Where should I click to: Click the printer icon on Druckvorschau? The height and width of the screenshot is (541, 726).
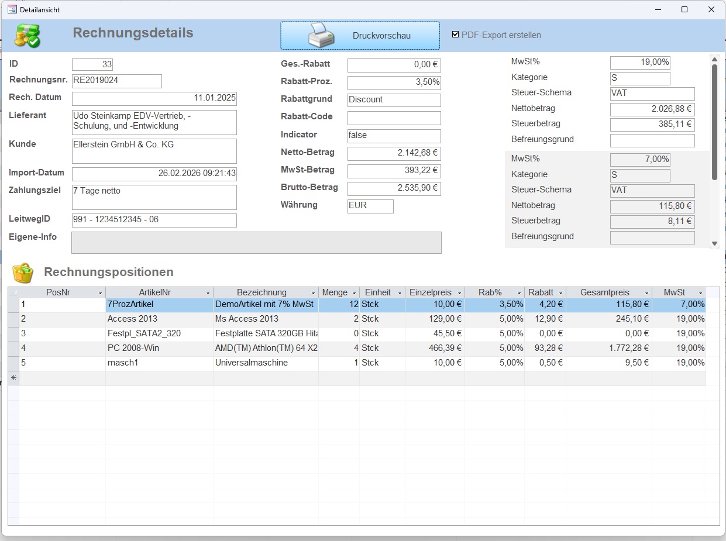point(321,36)
